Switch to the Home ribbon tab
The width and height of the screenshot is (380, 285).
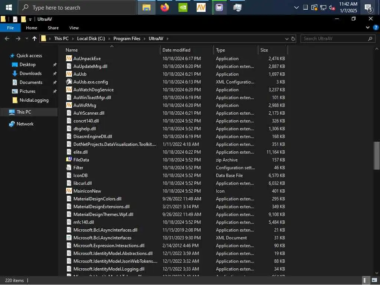[32, 27]
